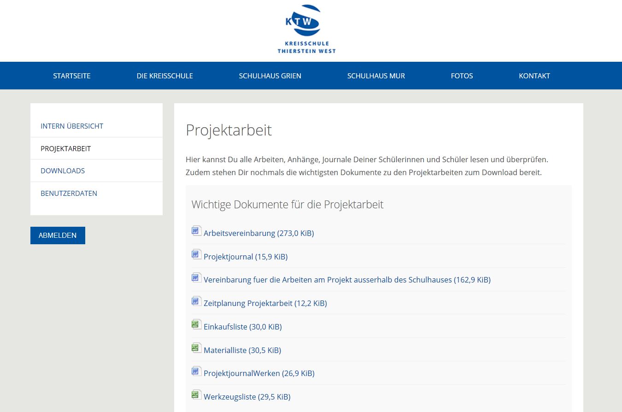
Task: Navigate to Kontakt page
Action: click(x=534, y=76)
